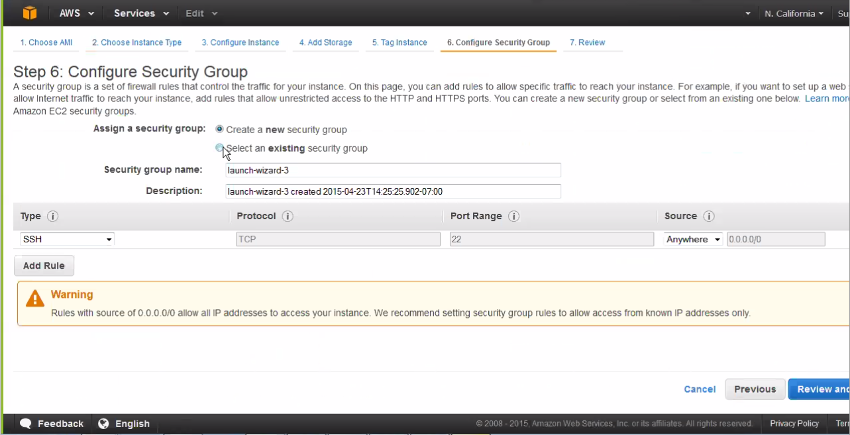Open the account dropdown arrow left of N. California
850x435 pixels.
748,13
